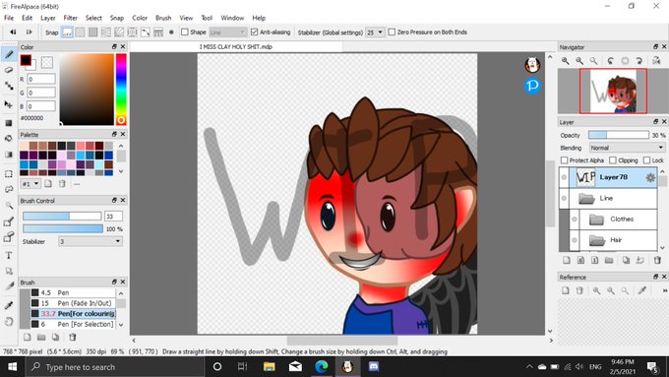Enable the grid snap icon

pyautogui.click(x=93, y=32)
